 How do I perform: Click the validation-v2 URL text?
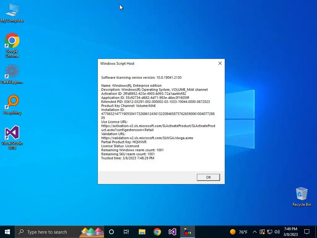(x=147, y=138)
